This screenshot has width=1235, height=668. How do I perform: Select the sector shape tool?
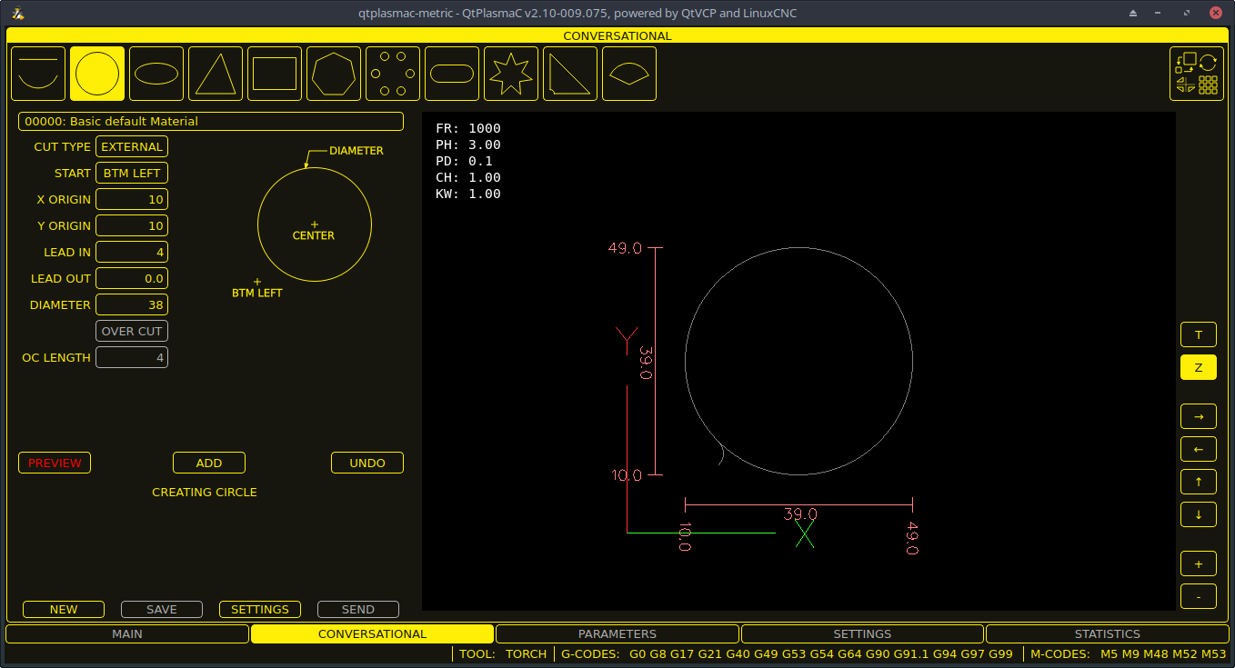(628, 73)
